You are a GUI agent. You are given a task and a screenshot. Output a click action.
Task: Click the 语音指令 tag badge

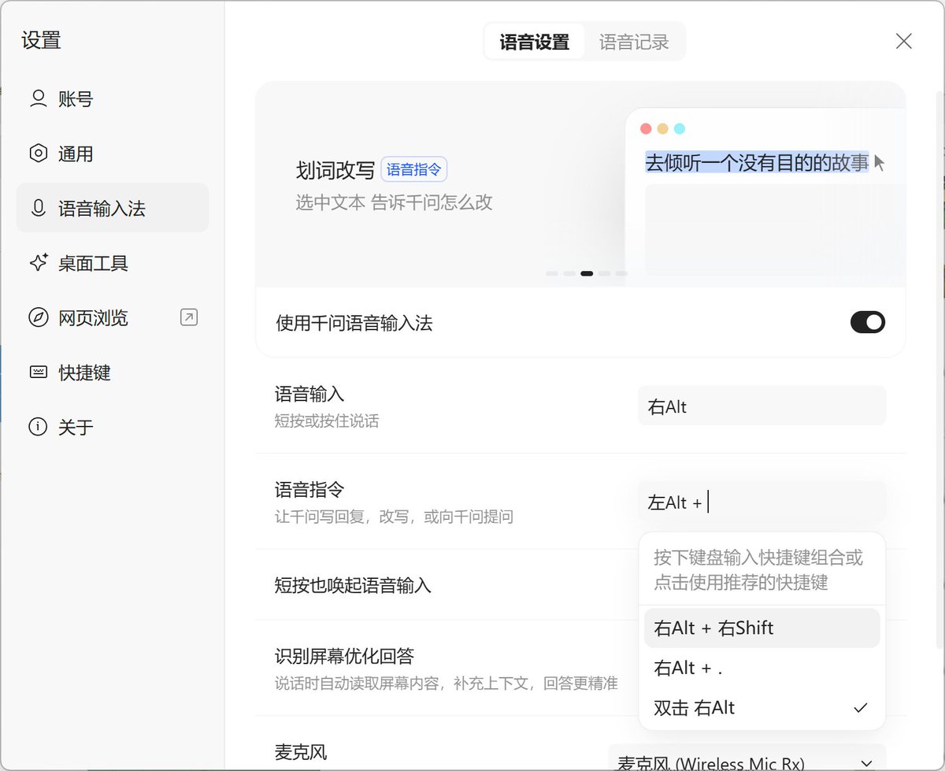pyautogui.click(x=414, y=169)
